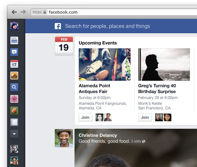Click the Facebook search field
The image size is (197, 167).
[x=107, y=26]
